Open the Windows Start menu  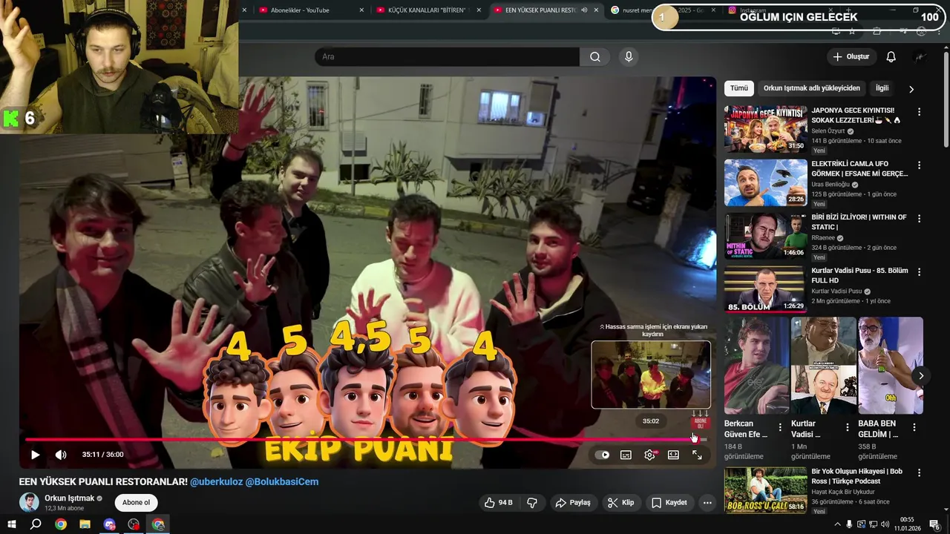click(x=11, y=524)
